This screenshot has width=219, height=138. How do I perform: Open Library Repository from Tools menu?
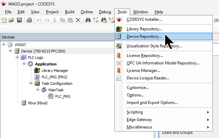click(x=163, y=29)
